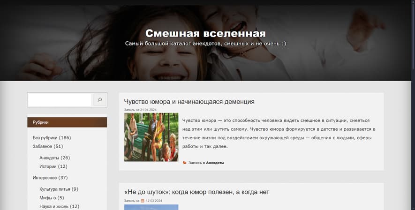The width and height of the screenshot is (415, 210).
Task: Click the first post excerpt text paragraph
Action: [x=279, y=133]
